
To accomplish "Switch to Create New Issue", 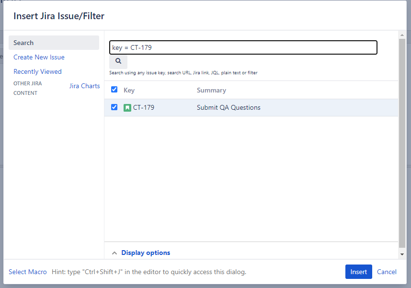I will (39, 57).
